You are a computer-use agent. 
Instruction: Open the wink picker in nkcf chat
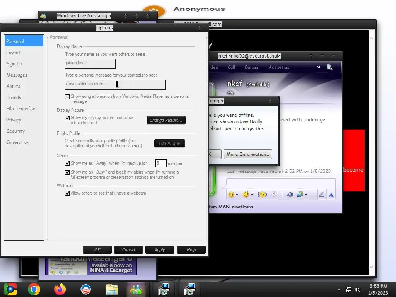click(246, 195)
